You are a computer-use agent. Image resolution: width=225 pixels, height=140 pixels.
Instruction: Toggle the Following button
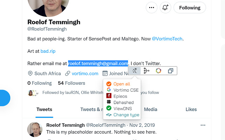click(x=190, y=8)
